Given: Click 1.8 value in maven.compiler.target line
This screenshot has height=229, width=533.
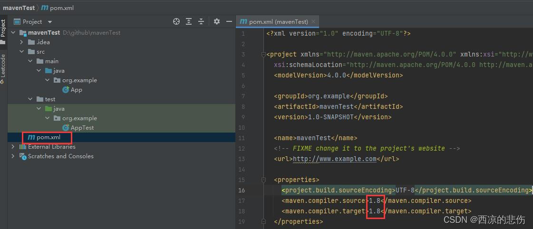Looking at the screenshot, I should [x=375, y=211].
